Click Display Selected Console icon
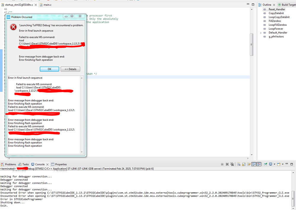The height and width of the screenshot is (210, 296). point(271,164)
